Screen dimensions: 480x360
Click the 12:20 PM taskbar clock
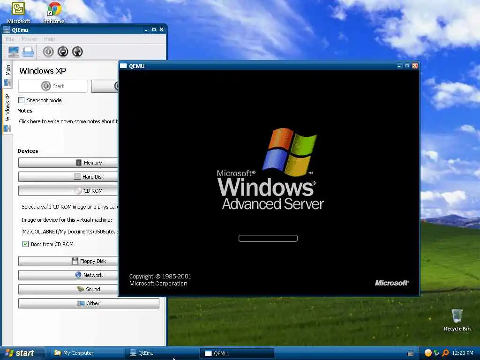point(463,353)
